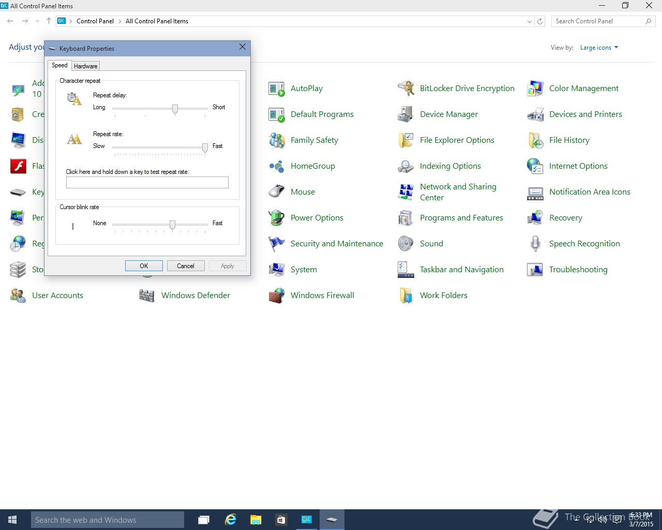The image size is (662, 530).
Task: Click the taskbar search box
Action: 108,520
